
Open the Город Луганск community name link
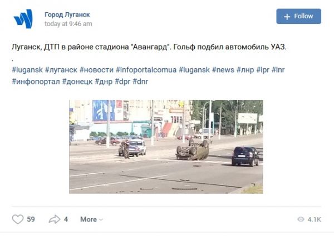point(67,14)
